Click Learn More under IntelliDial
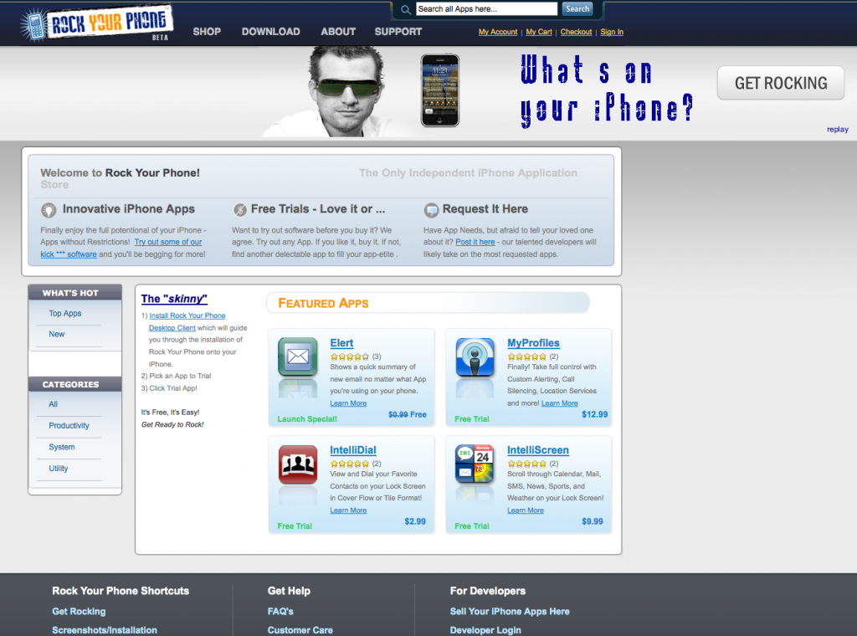857x636 pixels. tap(348, 510)
